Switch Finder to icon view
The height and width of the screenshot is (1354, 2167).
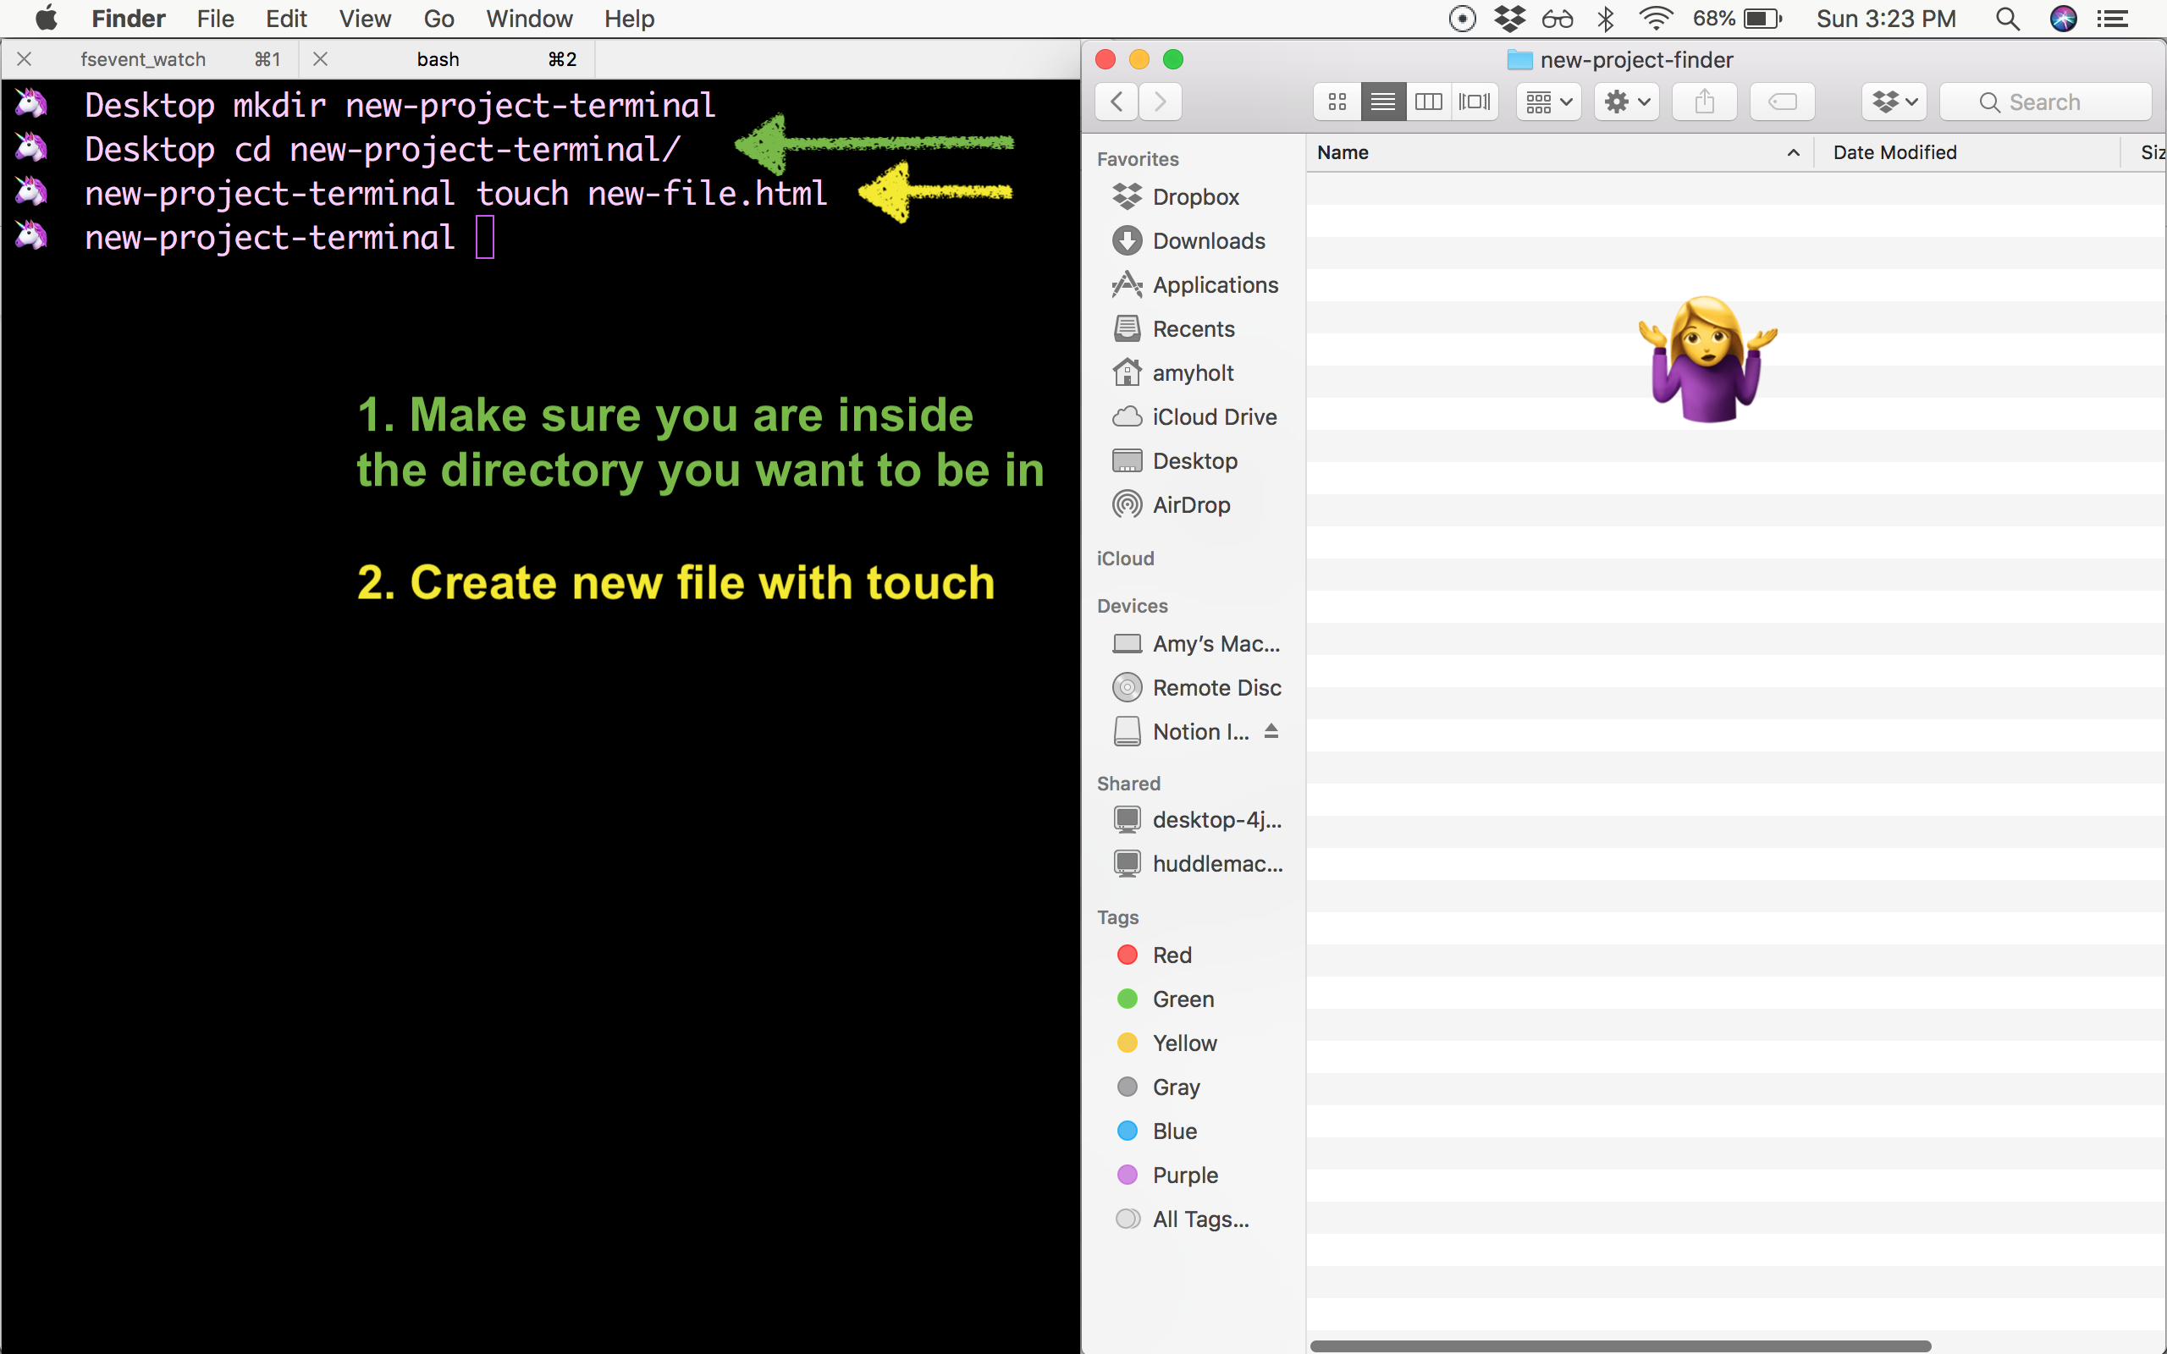coord(1337,102)
